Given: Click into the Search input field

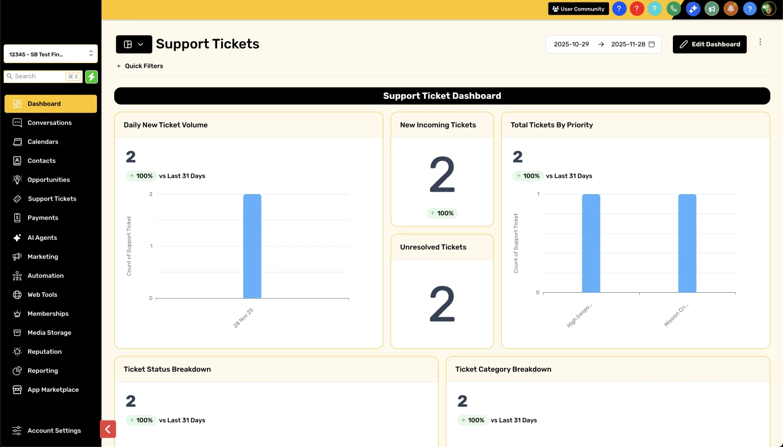Looking at the screenshot, I should [39, 76].
